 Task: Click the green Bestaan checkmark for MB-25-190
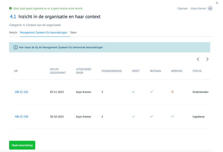tap(151, 116)
